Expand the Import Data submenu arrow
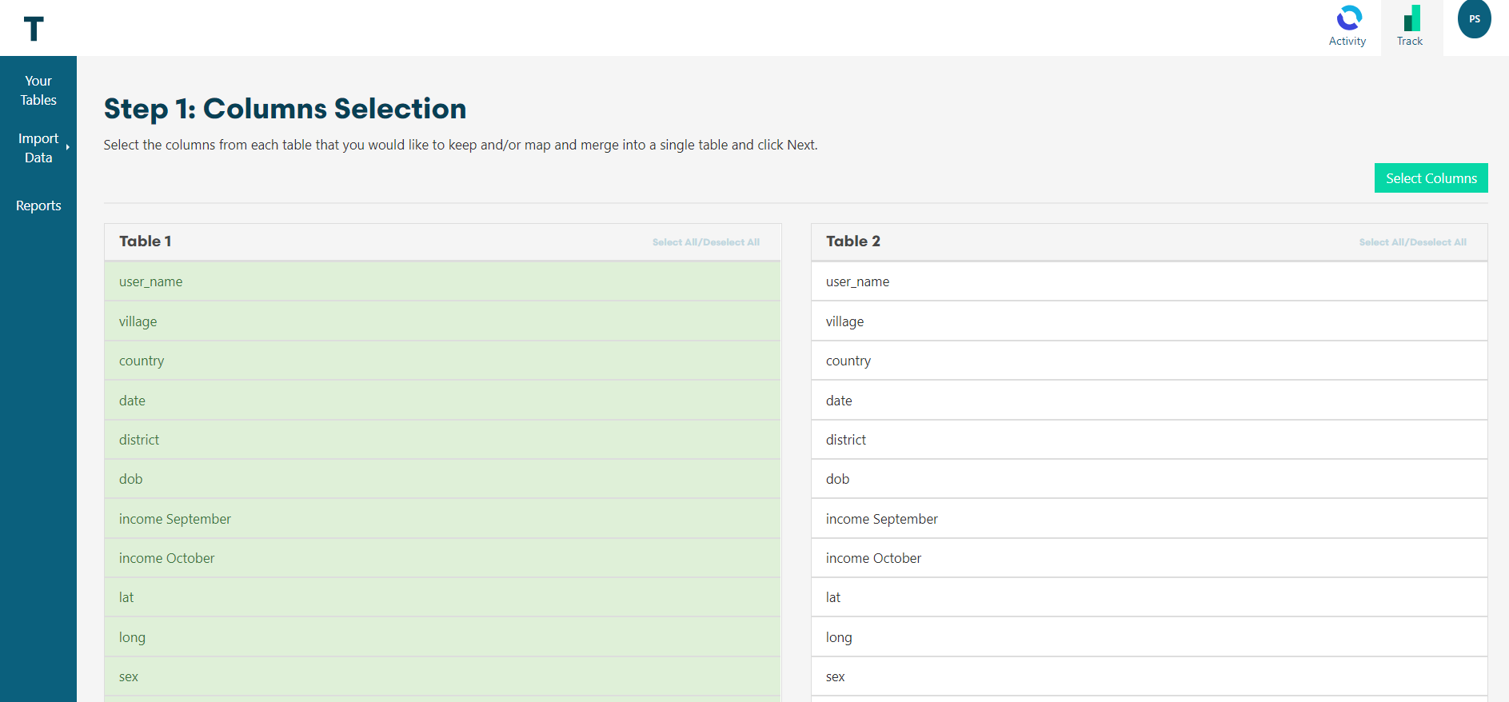 [x=68, y=147]
